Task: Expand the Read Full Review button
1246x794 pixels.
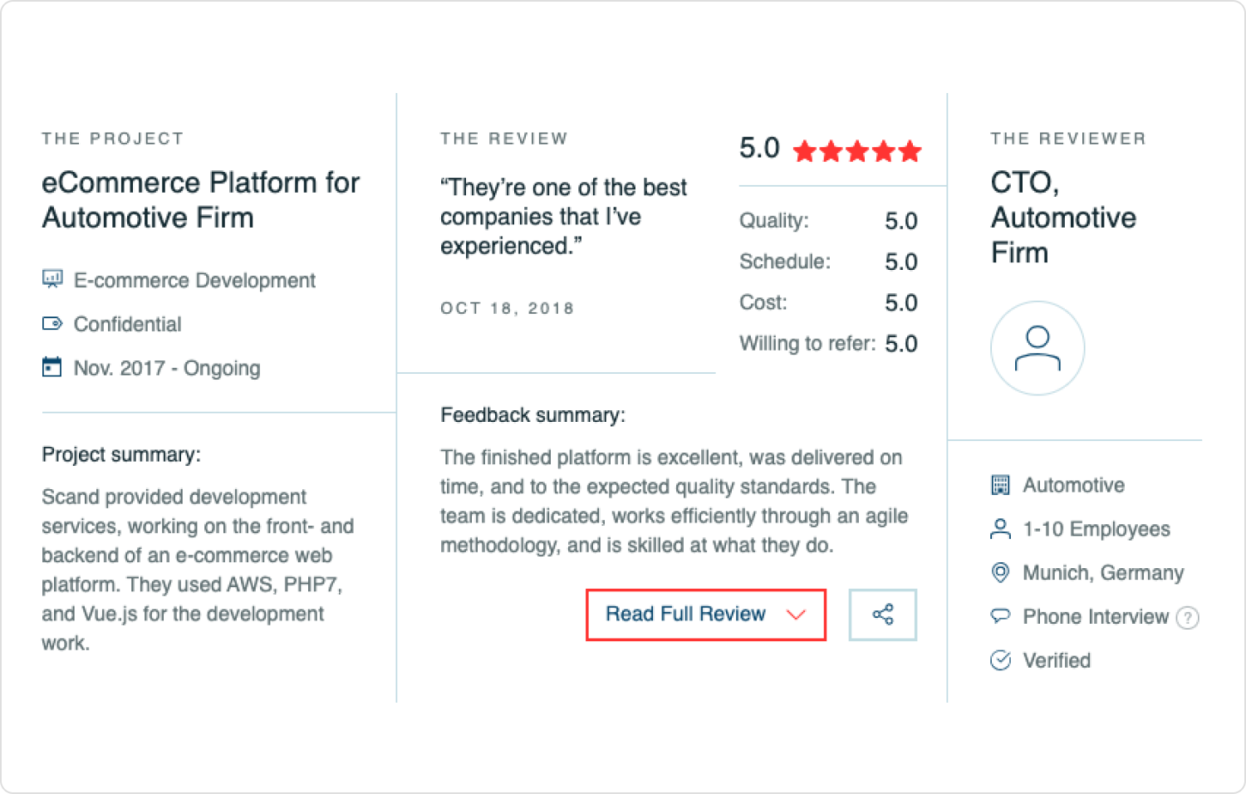Action: point(706,615)
